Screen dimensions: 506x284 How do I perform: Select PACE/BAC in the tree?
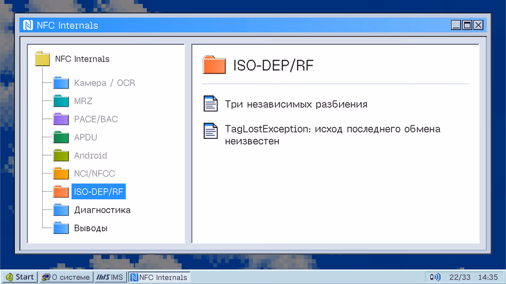(x=96, y=119)
